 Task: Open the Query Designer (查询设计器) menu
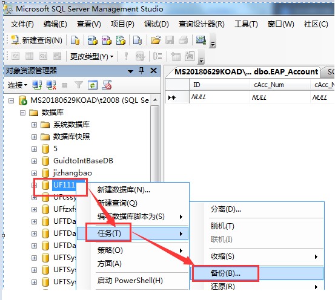202,24
